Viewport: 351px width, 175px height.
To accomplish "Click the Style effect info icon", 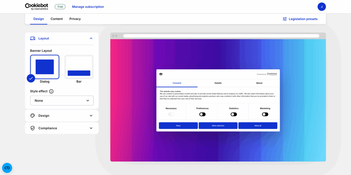I will [51, 91].
